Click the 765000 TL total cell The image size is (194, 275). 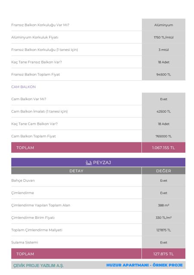(163, 136)
